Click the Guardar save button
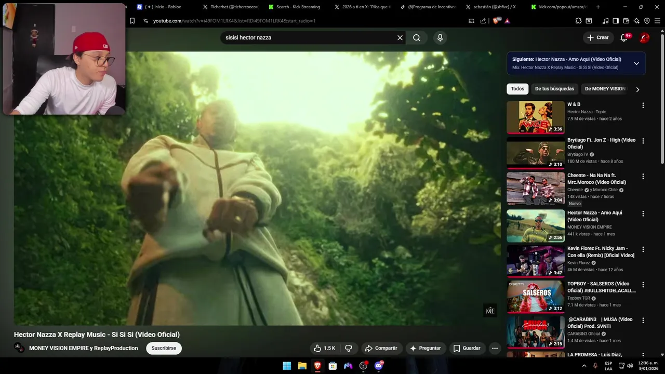 click(x=467, y=348)
